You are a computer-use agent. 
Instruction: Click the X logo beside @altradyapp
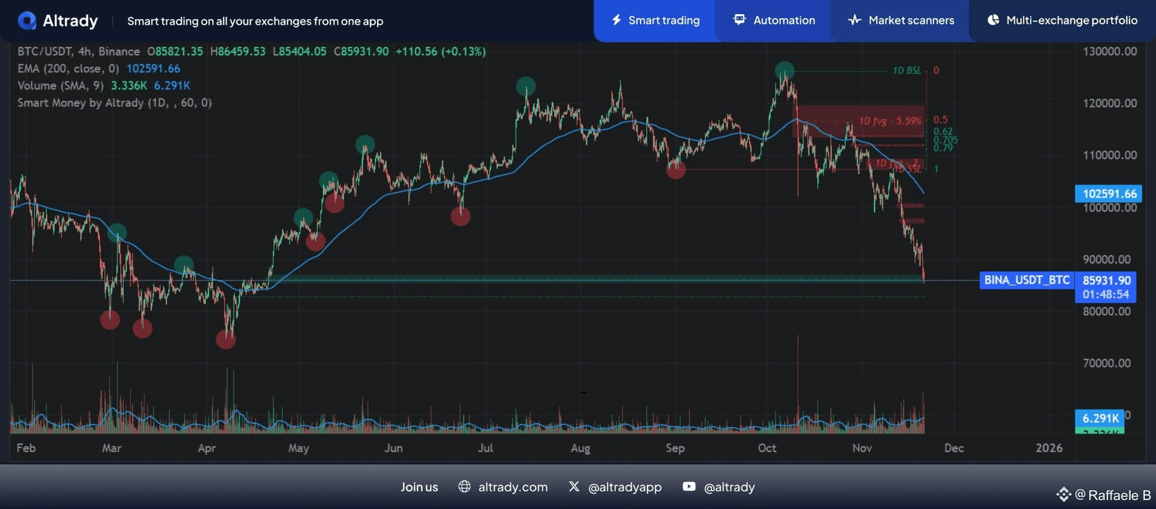click(x=574, y=486)
